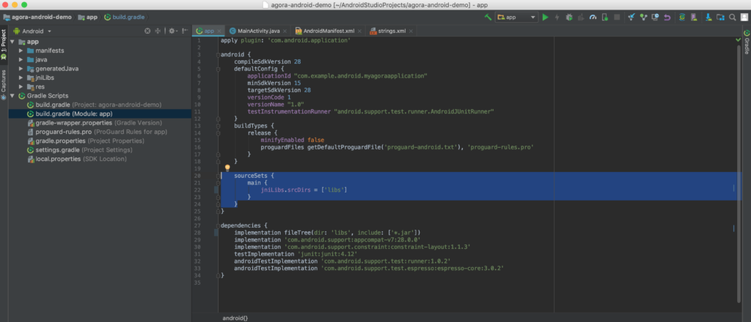Collapse the app module tree node

(12, 42)
